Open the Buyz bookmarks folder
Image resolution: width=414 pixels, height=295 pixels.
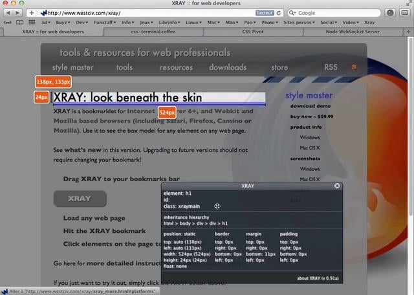(63, 23)
